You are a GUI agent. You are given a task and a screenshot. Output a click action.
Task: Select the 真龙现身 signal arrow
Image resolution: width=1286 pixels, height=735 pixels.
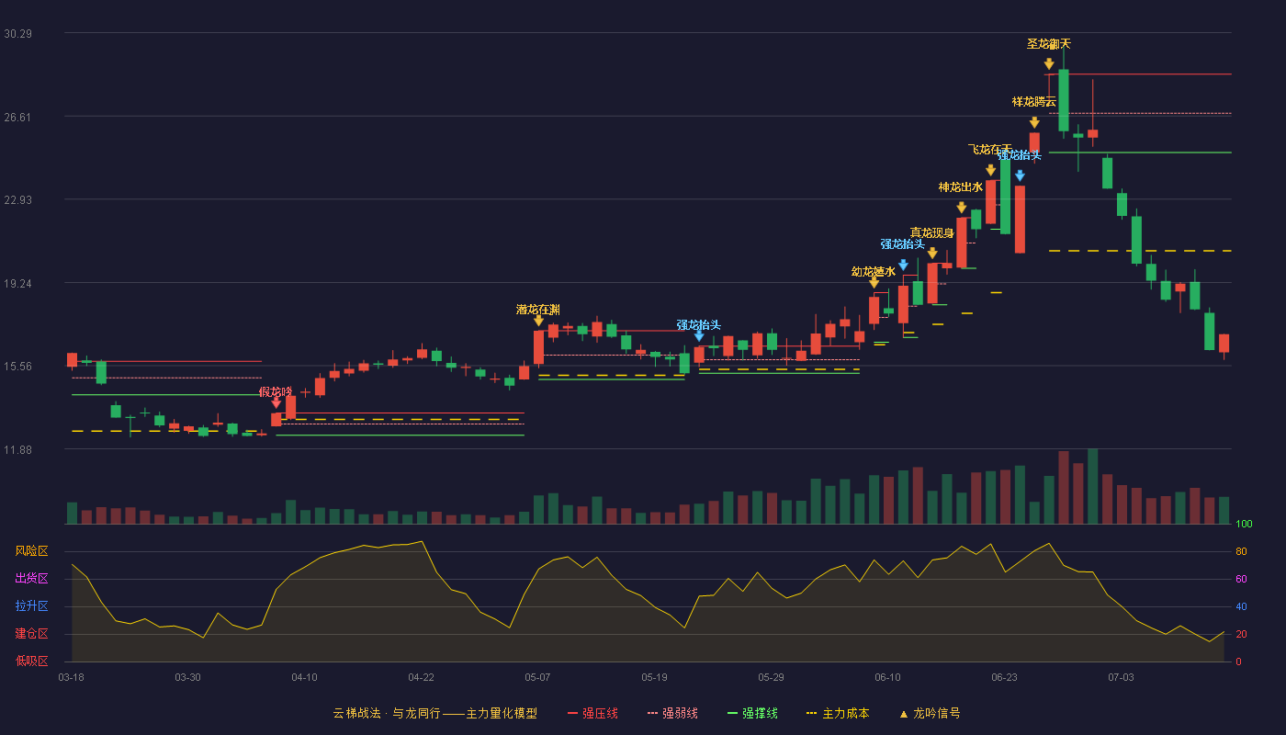932,253
